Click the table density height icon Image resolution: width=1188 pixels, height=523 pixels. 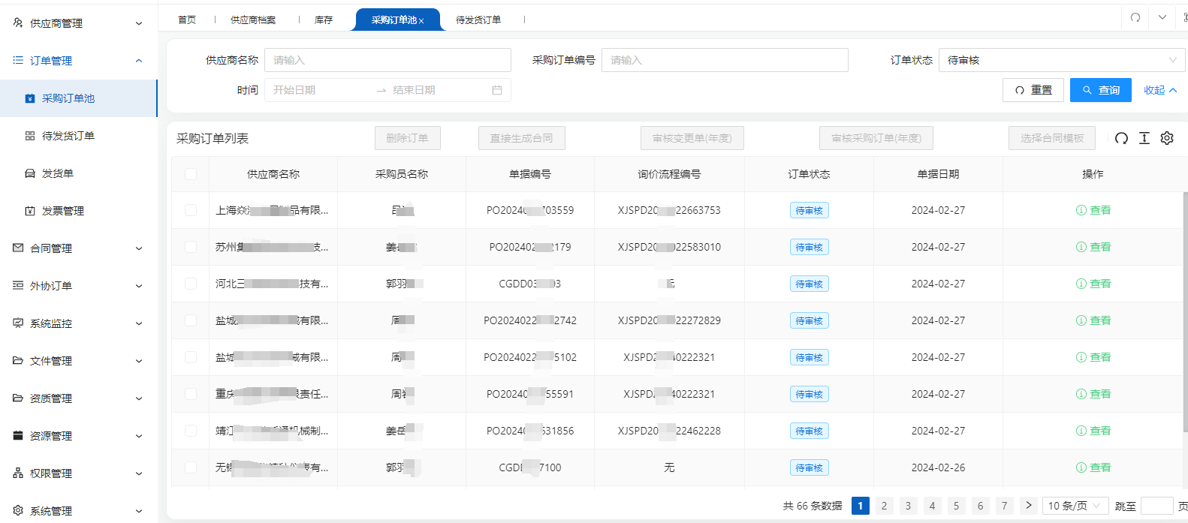[1144, 138]
